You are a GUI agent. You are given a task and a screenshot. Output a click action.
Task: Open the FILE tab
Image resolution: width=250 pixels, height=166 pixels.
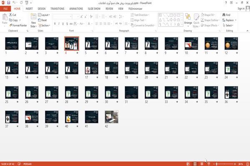point(5,9)
